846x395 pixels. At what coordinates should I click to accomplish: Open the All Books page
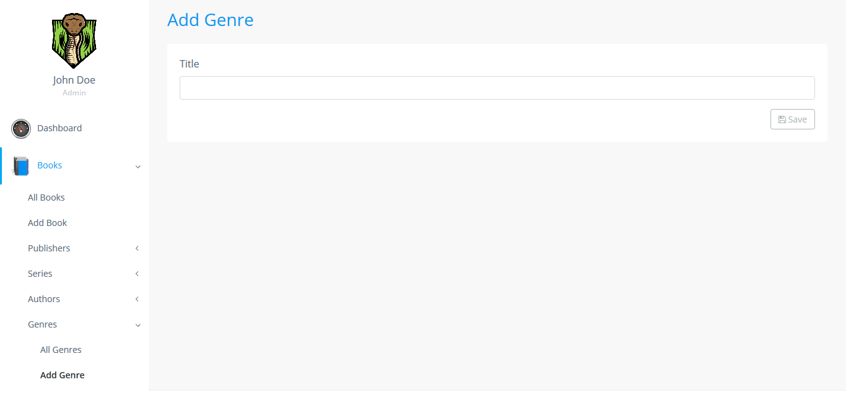pyautogui.click(x=46, y=197)
